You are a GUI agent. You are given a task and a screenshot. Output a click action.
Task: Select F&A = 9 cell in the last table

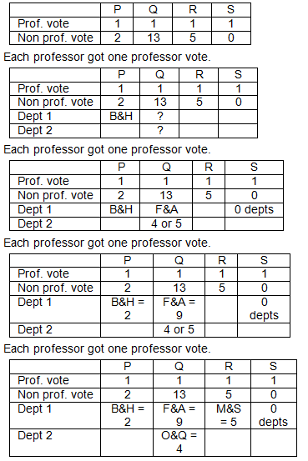(179, 415)
